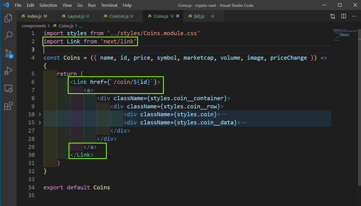Click the Open Changes compare icon
This screenshot has height=206, width=361.
(333, 16)
